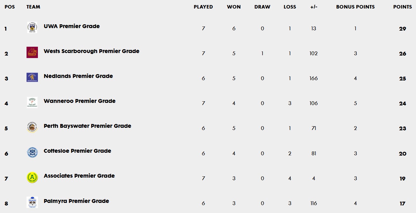This screenshot has width=416, height=213.
Task: Select the Palmyra club logo
Action: point(32,202)
